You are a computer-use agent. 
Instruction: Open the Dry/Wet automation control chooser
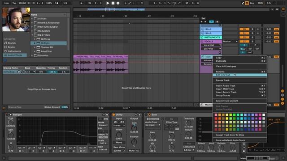tap(211, 49)
